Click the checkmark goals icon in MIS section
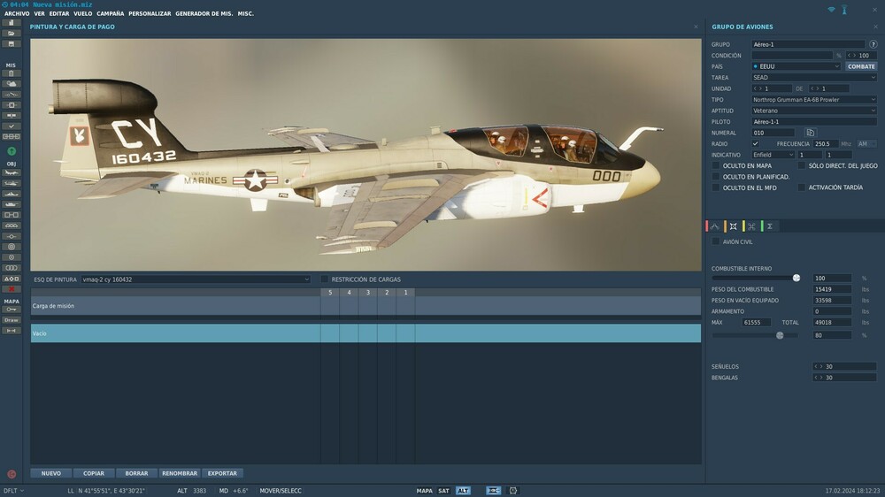This screenshot has height=497, width=885. [x=12, y=126]
